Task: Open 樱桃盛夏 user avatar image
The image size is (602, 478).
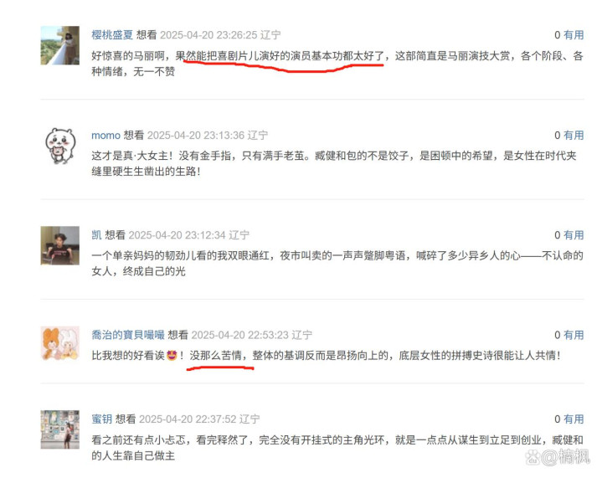Action: point(60,45)
